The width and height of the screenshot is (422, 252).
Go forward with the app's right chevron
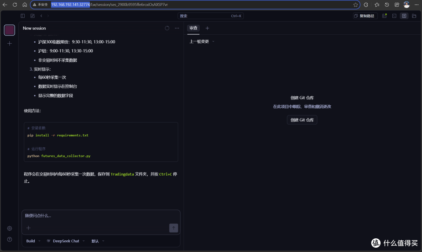(x=48, y=16)
